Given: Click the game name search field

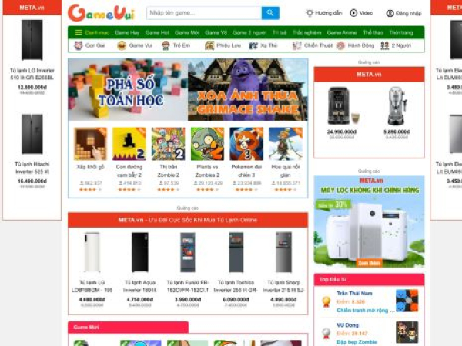Looking at the screenshot, I should pyautogui.click(x=204, y=13).
